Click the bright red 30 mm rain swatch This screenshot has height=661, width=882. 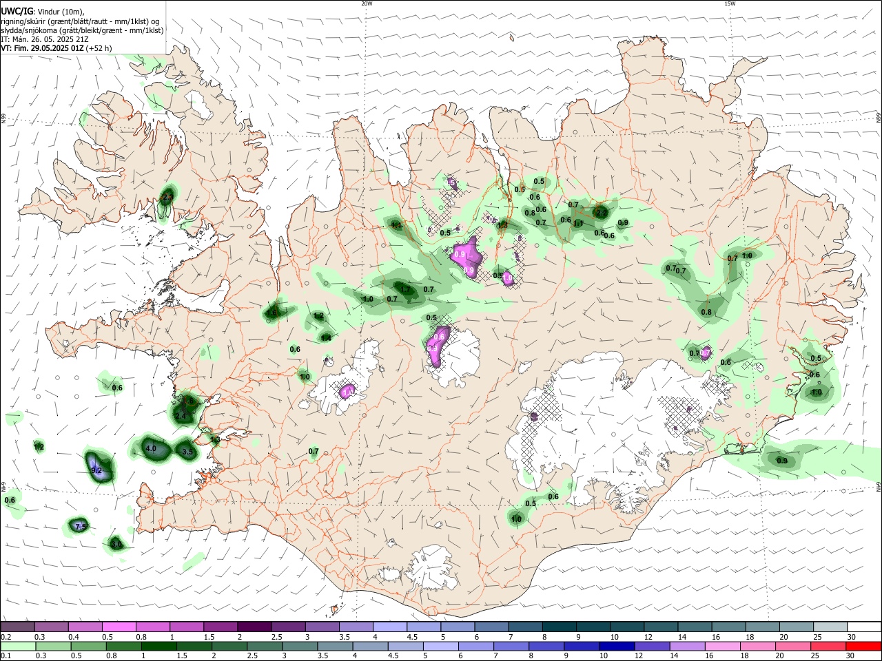click(863, 646)
